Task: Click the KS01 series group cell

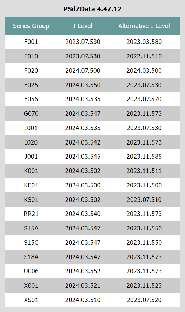Action: pyautogui.click(x=31, y=199)
